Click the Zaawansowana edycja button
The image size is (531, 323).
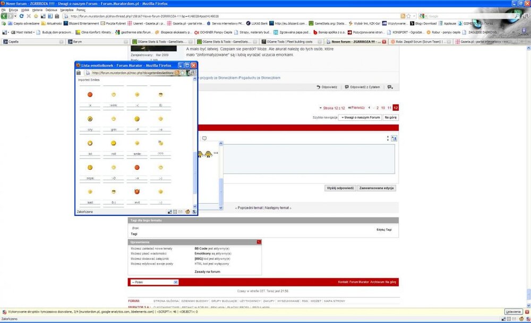376,188
